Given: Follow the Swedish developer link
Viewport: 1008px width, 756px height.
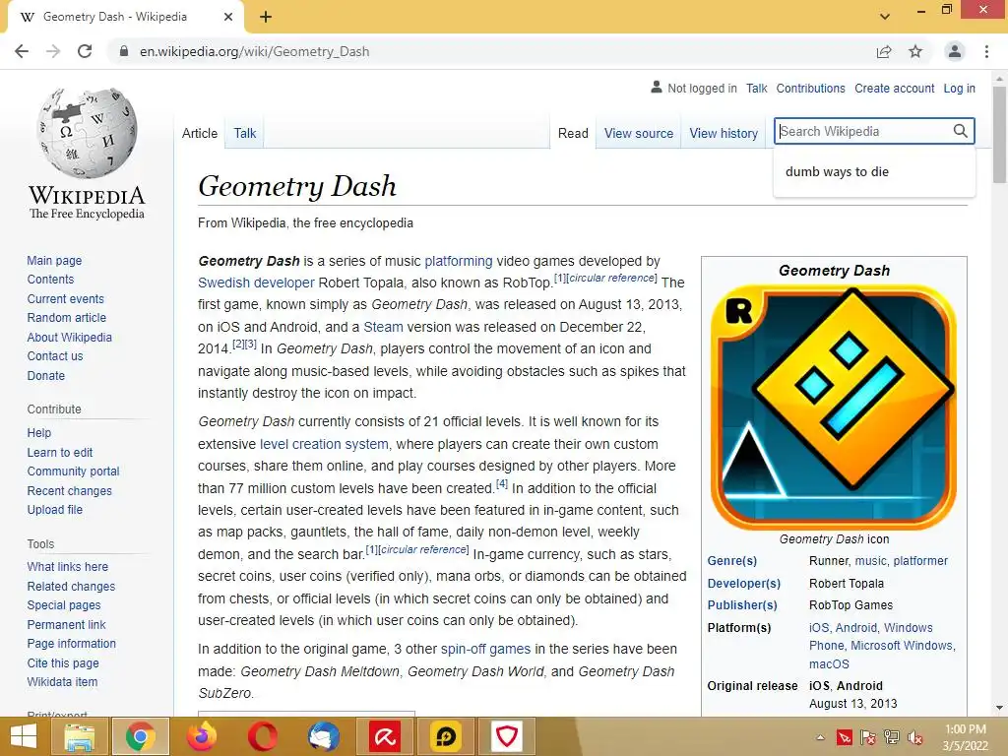Looking at the screenshot, I should [x=256, y=283].
